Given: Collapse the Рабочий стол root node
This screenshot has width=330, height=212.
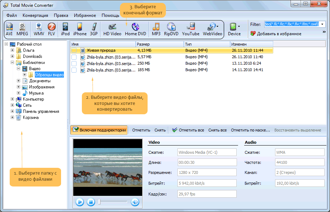Looking at the screenshot, I should [6, 44].
